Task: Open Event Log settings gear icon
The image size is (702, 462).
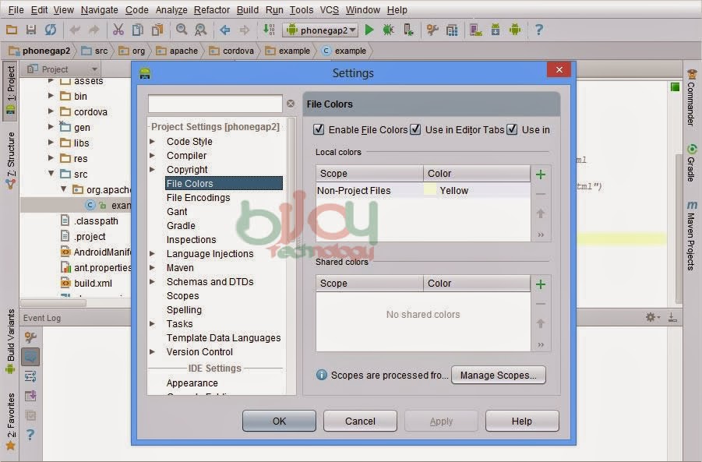Action: coord(653,317)
